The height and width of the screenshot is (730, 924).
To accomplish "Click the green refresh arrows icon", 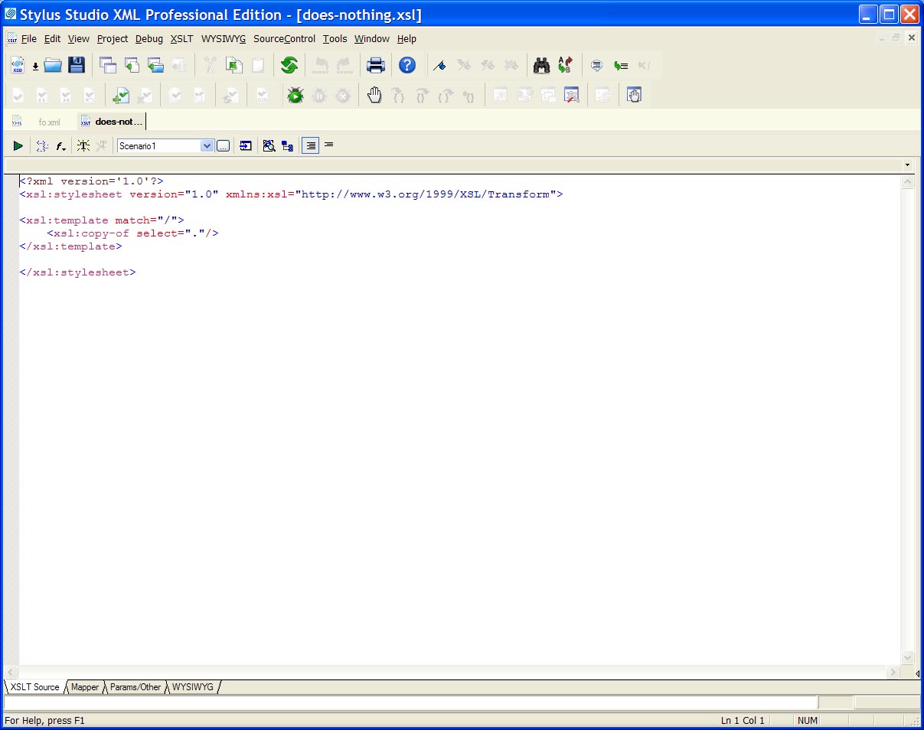I will (x=289, y=66).
